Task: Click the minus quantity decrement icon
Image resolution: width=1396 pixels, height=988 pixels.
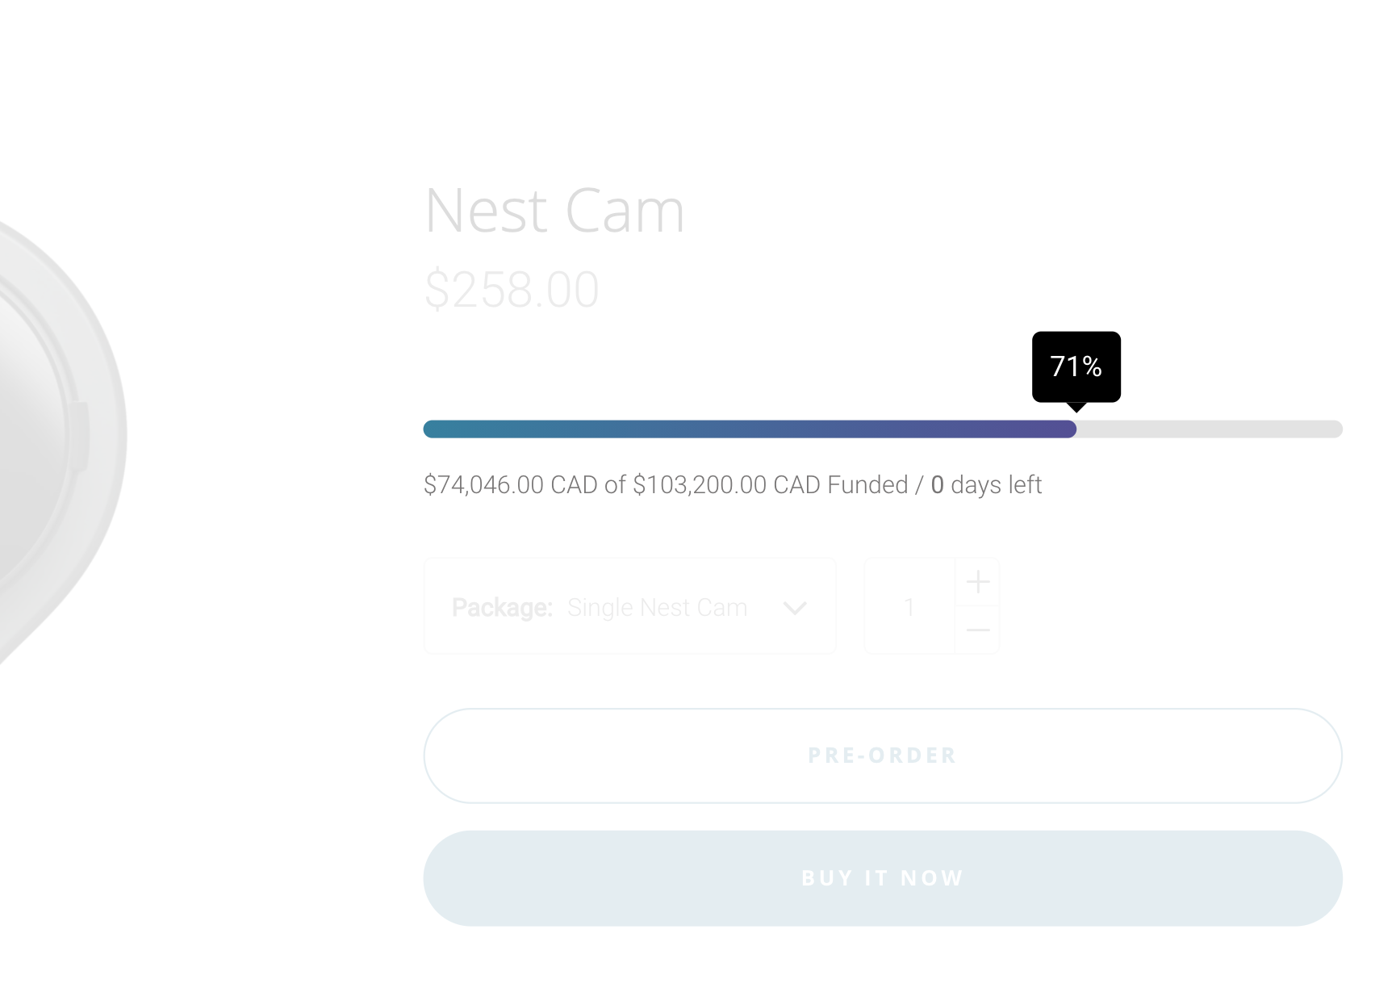Action: click(978, 630)
